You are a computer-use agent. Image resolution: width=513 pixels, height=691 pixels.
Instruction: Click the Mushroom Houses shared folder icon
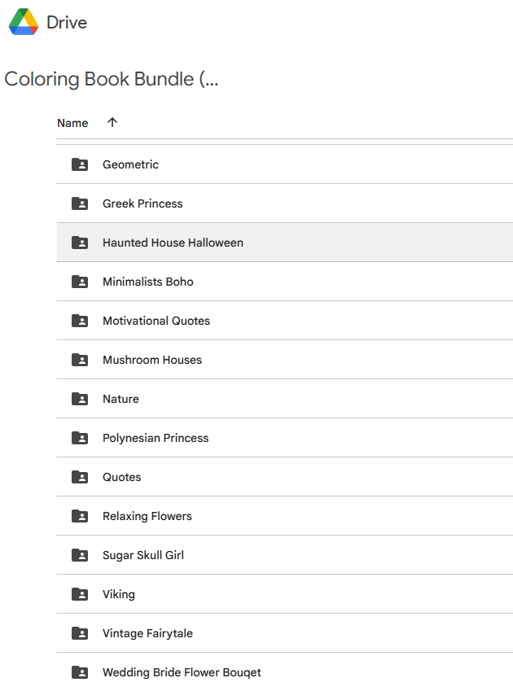80,360
